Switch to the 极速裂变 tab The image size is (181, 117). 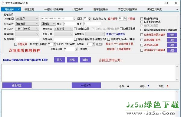click(29, 9)
